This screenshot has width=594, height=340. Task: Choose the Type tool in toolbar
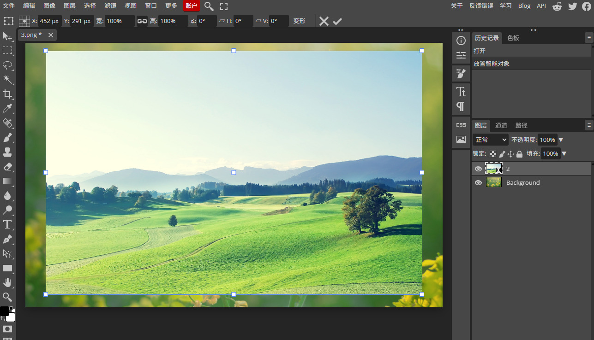coord(7,225)
